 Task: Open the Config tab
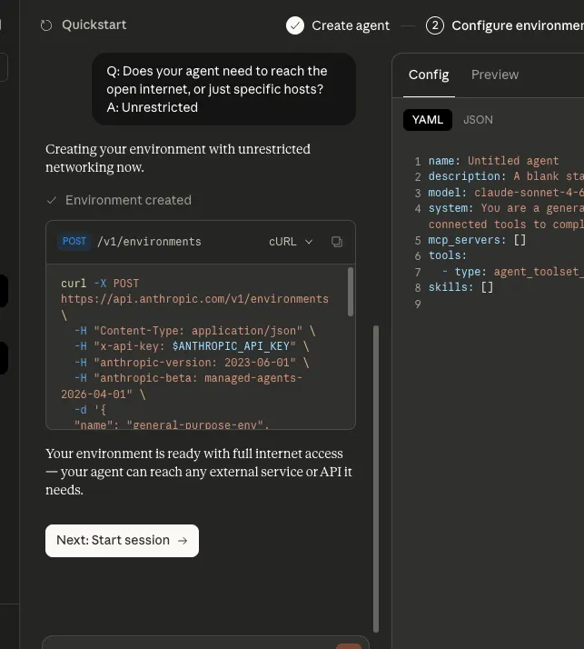429,75
